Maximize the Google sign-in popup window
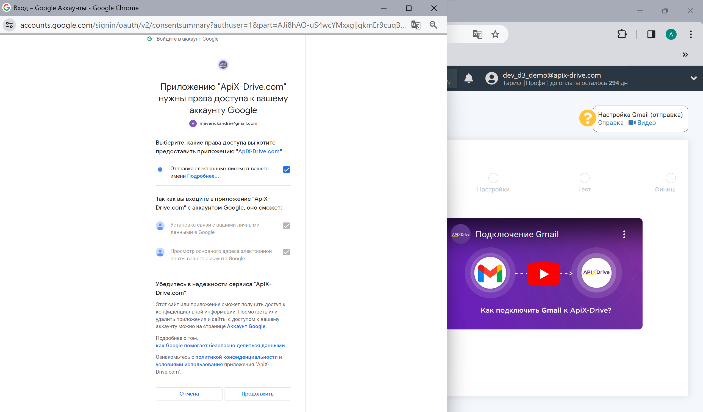 click(x=409, y=8)
